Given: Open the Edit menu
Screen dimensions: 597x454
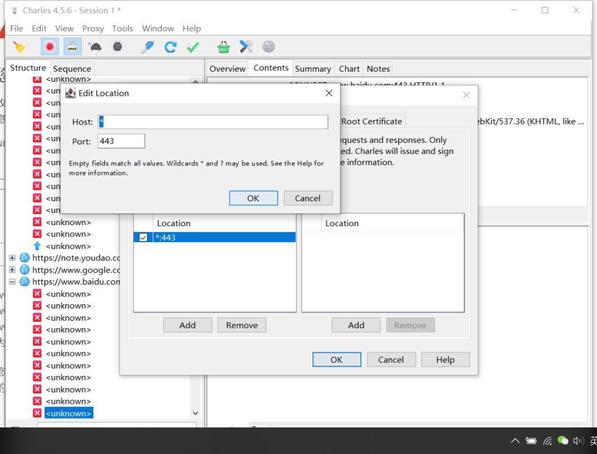Looking at the screenshot, I should pos(39,29).
